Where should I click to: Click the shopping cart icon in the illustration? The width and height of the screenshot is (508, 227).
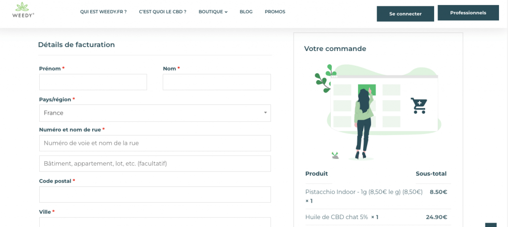point(419,106)
